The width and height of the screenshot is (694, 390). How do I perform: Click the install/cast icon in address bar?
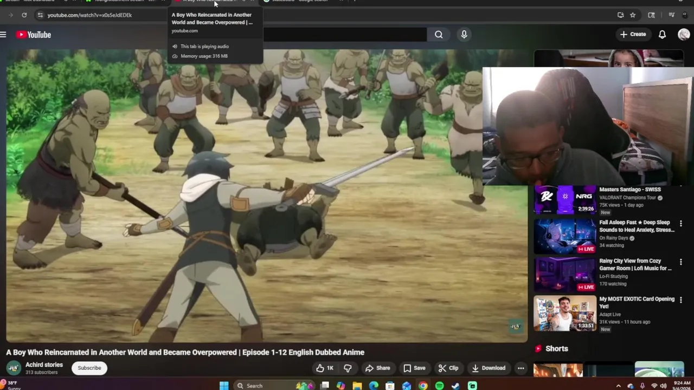620,15
